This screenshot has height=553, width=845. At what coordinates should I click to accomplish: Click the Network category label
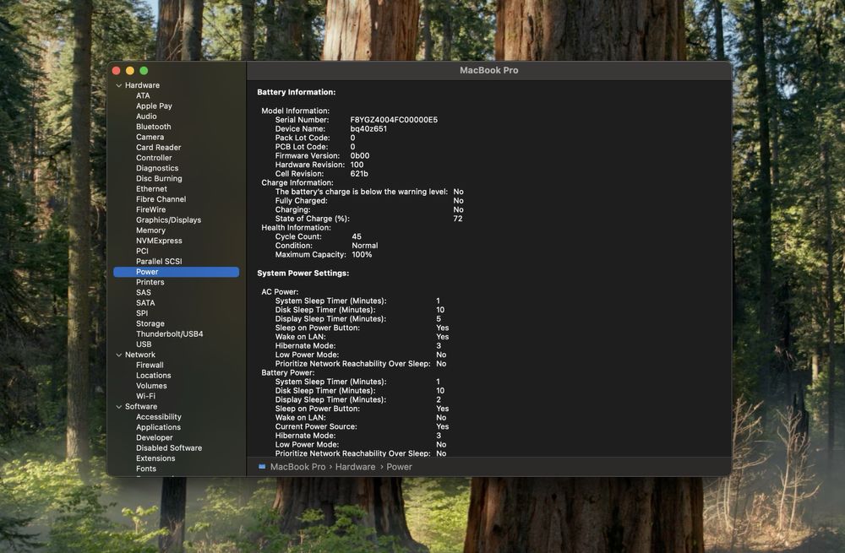click(140, 355)
